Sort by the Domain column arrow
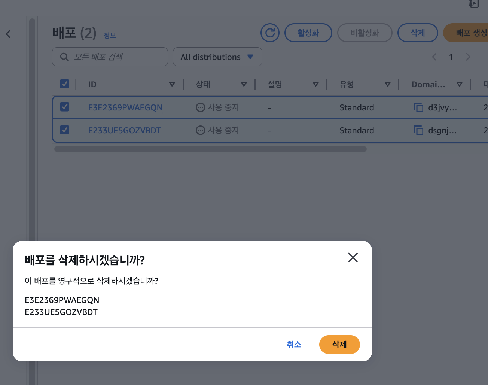Screen dimensions: 488x385 click(x=460, y=84)
